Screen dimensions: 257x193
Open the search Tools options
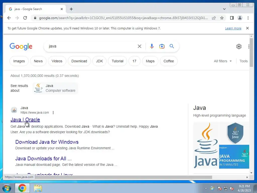pyautogui.click(x=243, y=61)
